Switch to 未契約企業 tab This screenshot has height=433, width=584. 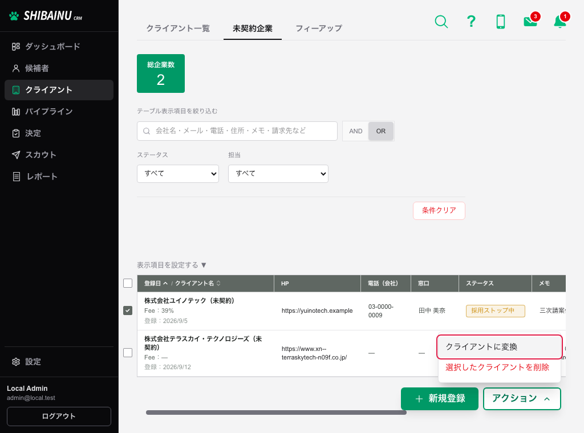253,28
